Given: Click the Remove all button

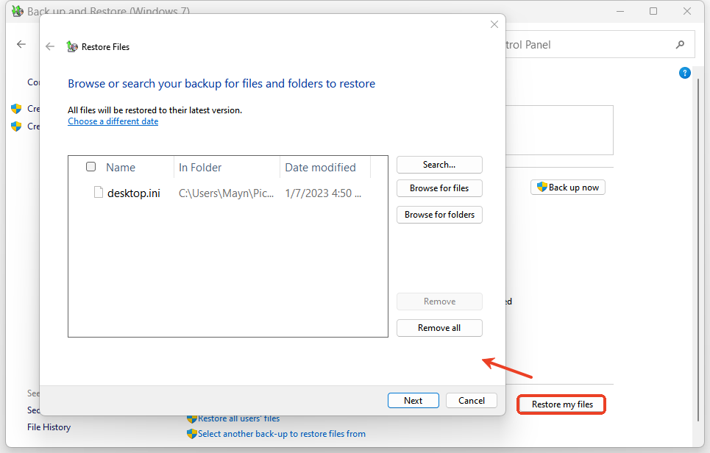Looking at the screenshot, I should [439, 328].
